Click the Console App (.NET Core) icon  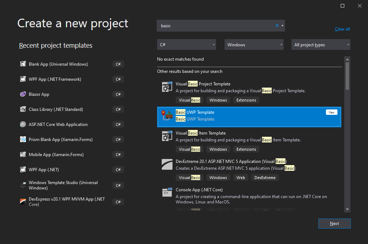point(167,192)
